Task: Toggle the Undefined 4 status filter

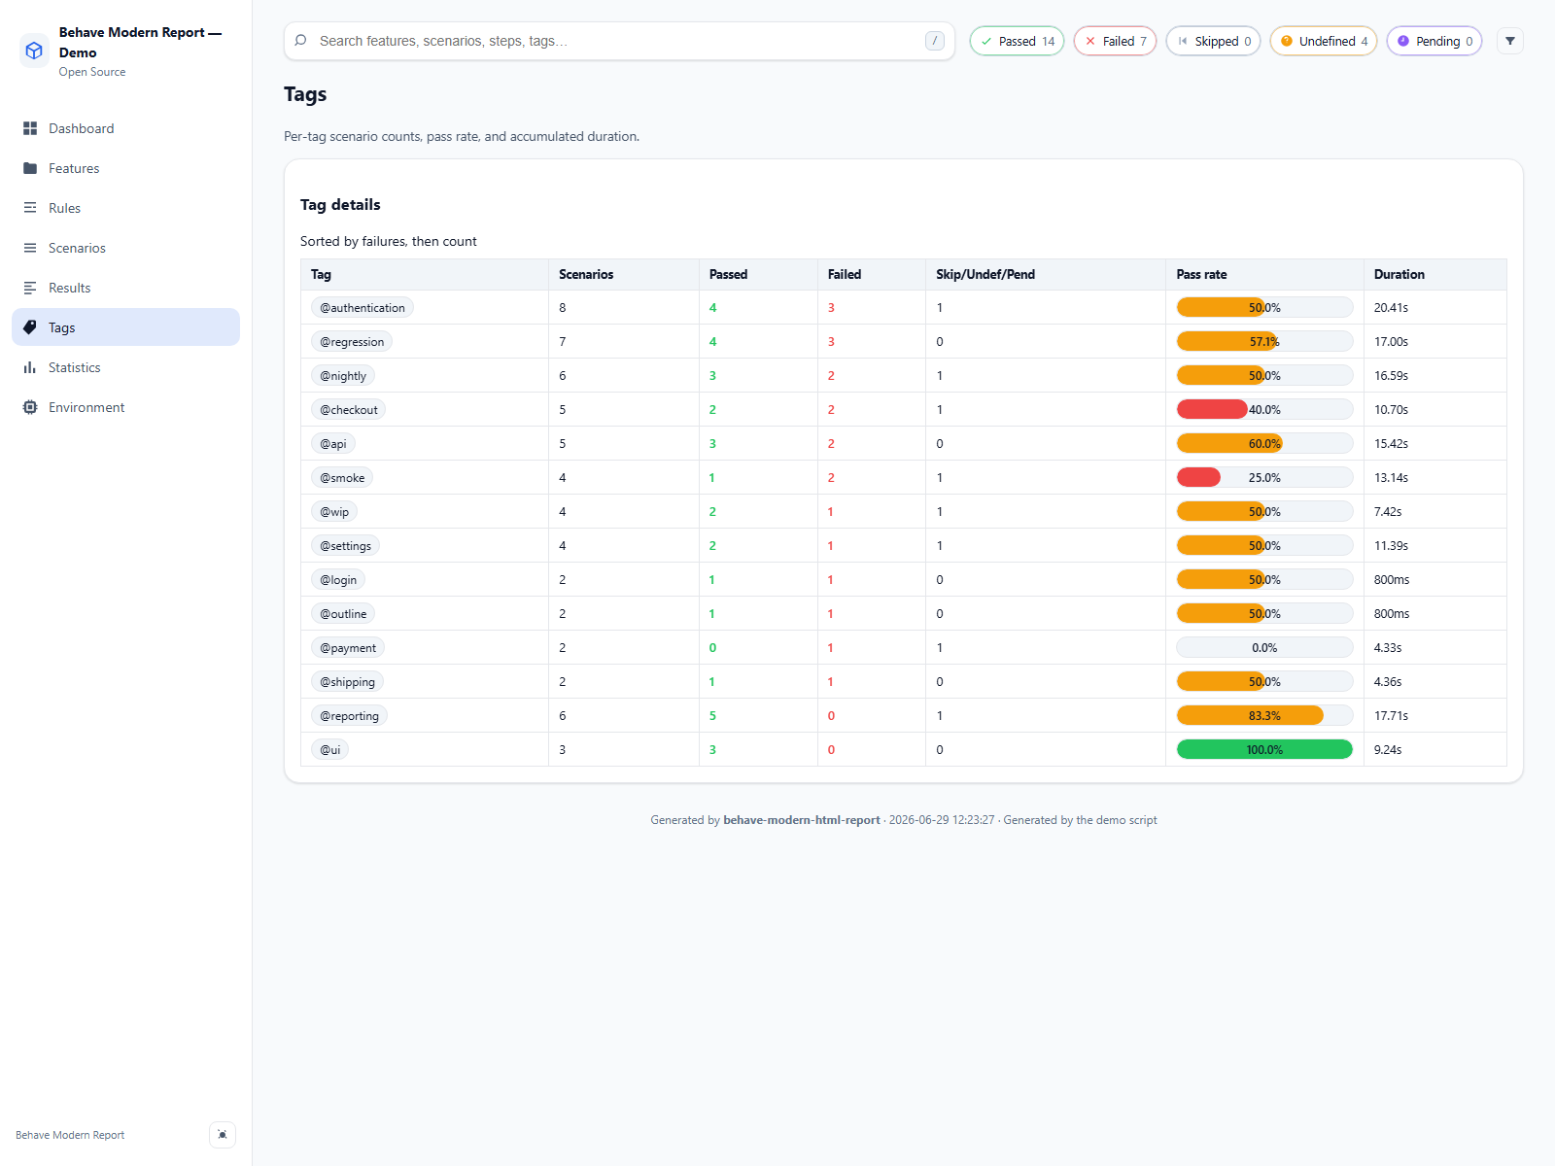Action: click(x=1324, y=41)
